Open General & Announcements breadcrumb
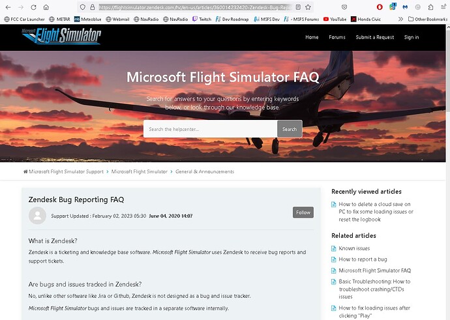This screenshot has height=320, width=450. coord(205,171)
